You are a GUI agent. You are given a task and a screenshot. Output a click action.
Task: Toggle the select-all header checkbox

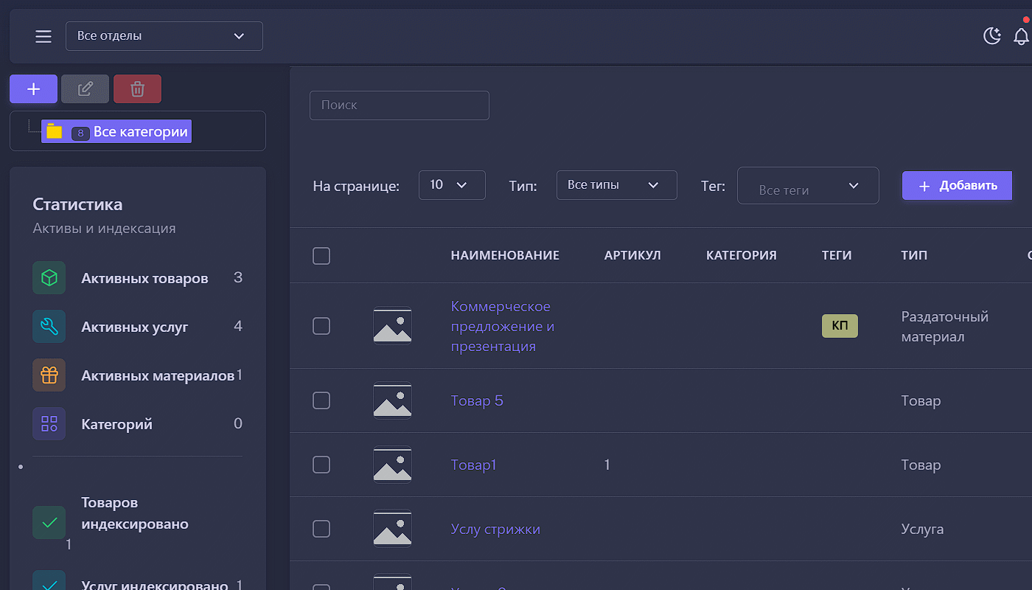click(x=321, y=256)
